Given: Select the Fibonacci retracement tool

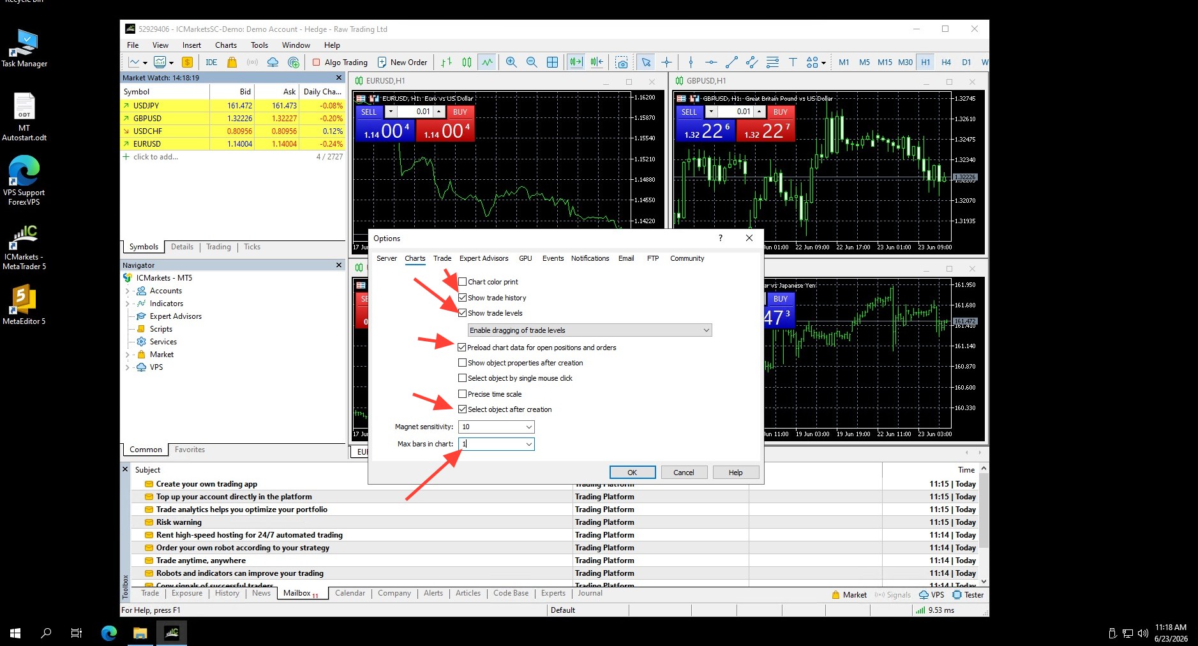Looking at the screenshot, I should [772, 62].
